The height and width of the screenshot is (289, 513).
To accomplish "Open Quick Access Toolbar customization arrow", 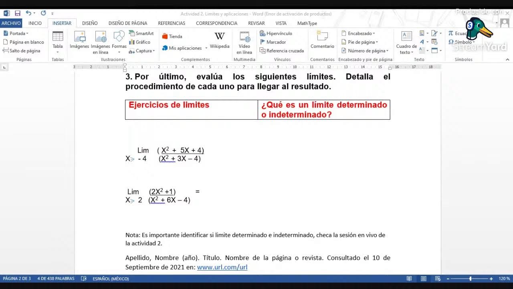I will (52, 14).
